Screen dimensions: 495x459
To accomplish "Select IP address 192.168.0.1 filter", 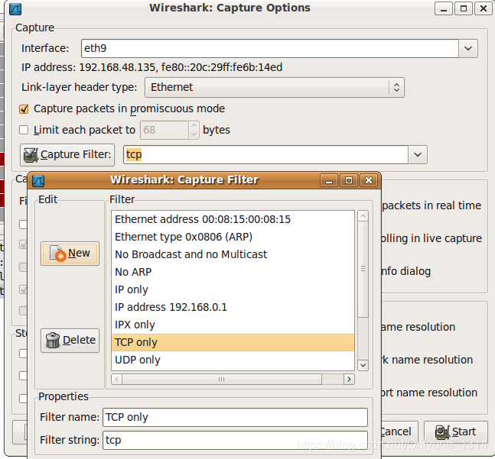I will tap(233, 307).
